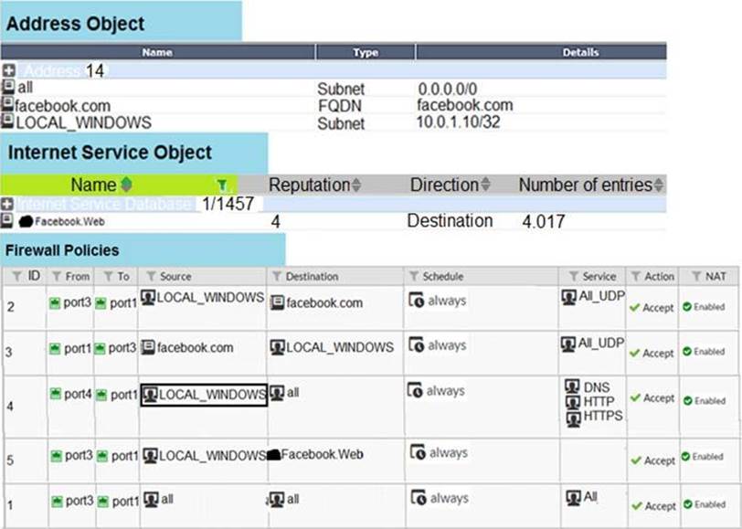This screenshot has height=529, width=742.
Task: Filter the Source column header
Action: (x=152, y=276)
